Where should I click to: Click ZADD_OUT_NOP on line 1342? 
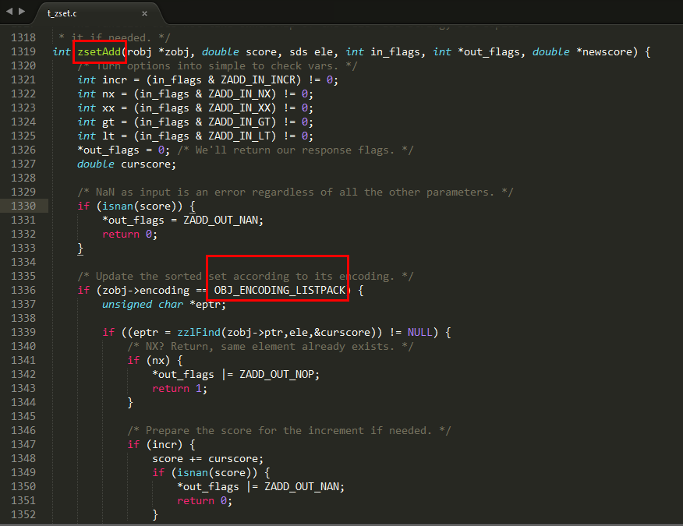[x=277, y=375]
